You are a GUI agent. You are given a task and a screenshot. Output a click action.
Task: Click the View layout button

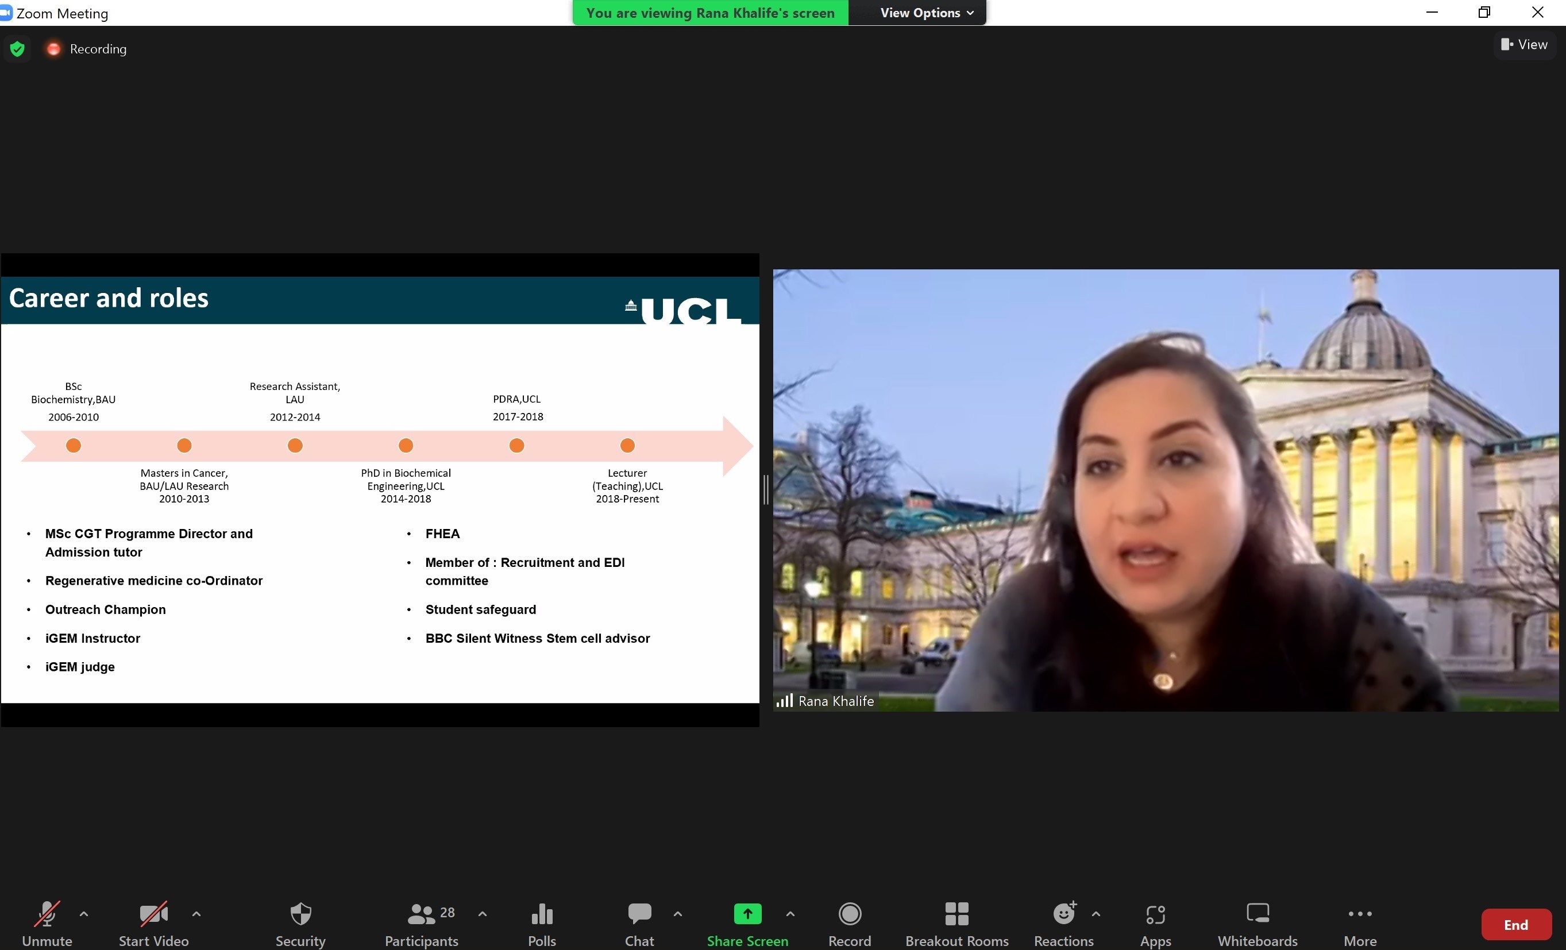pyautogui.click(x=1524, y=44)
